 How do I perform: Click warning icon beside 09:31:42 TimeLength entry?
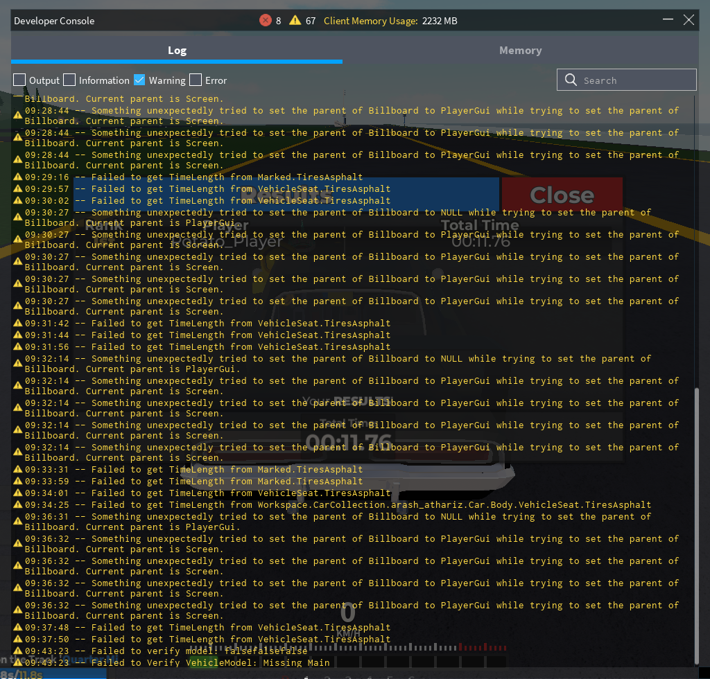(x=17, y=323)
